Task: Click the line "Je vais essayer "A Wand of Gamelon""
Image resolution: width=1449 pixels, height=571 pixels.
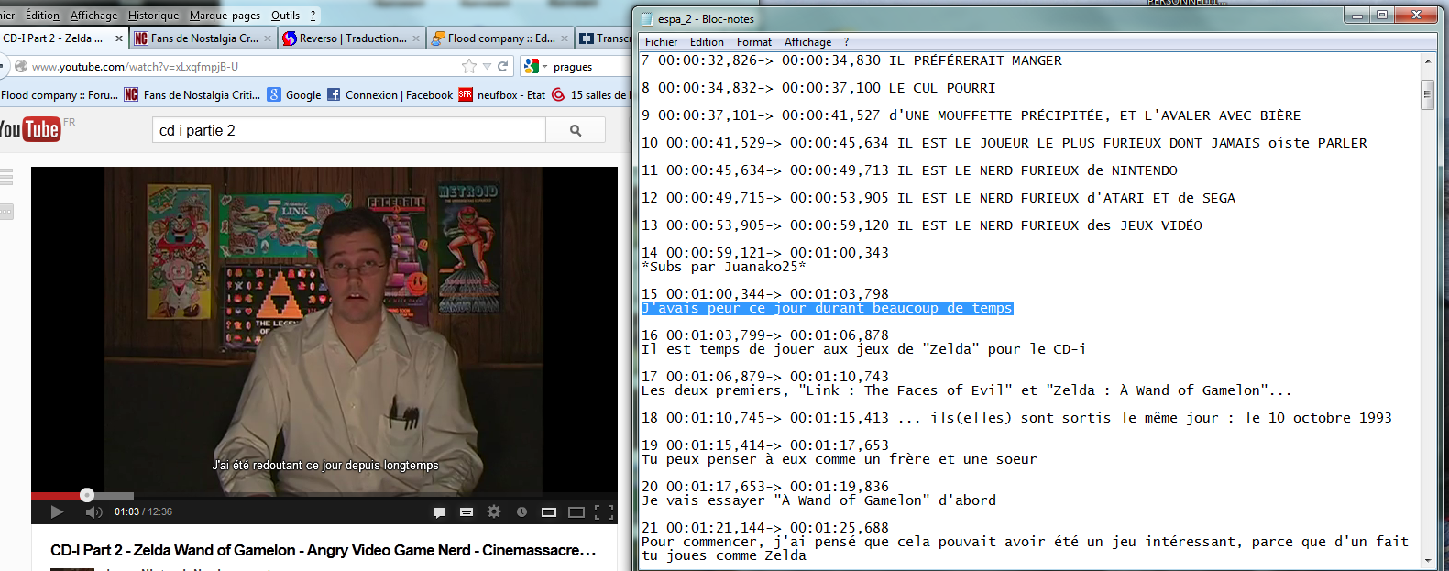Action: [818, 500]
